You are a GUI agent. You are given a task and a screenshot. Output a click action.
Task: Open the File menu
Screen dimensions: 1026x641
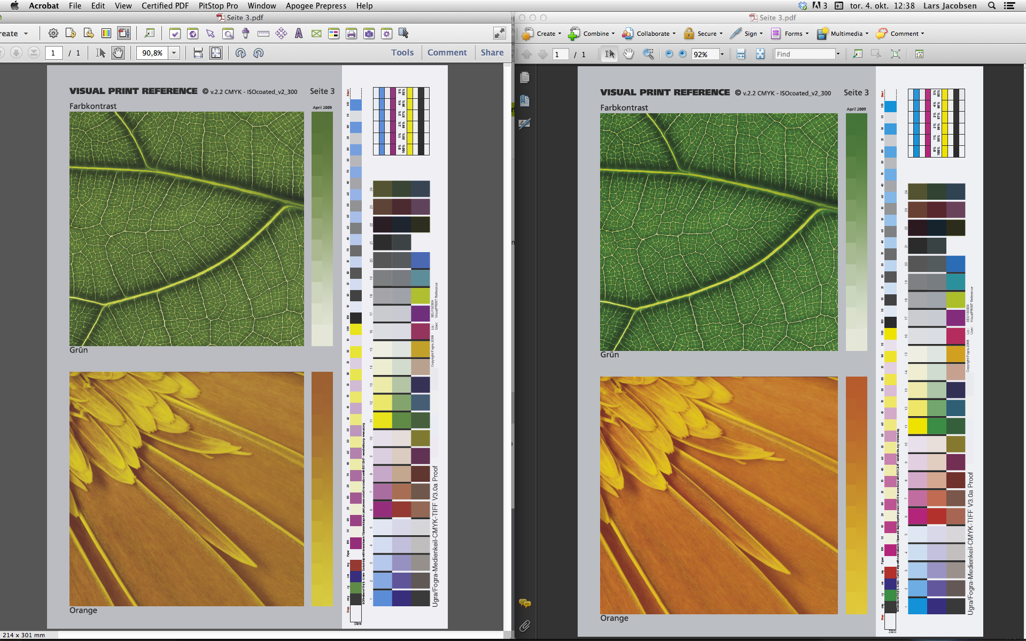[75, 6]
